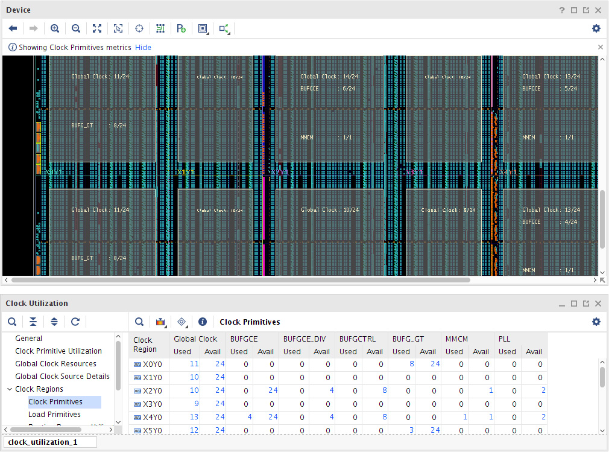
Task: Search within the Clock Primitives table
Action: [138, 321]
